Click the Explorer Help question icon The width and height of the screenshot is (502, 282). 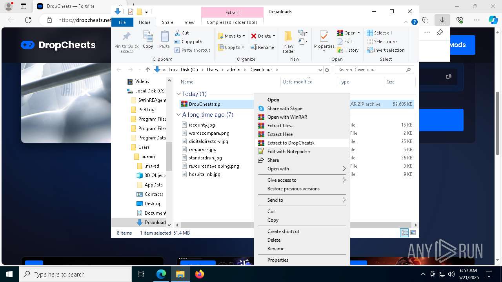point(414,22)
